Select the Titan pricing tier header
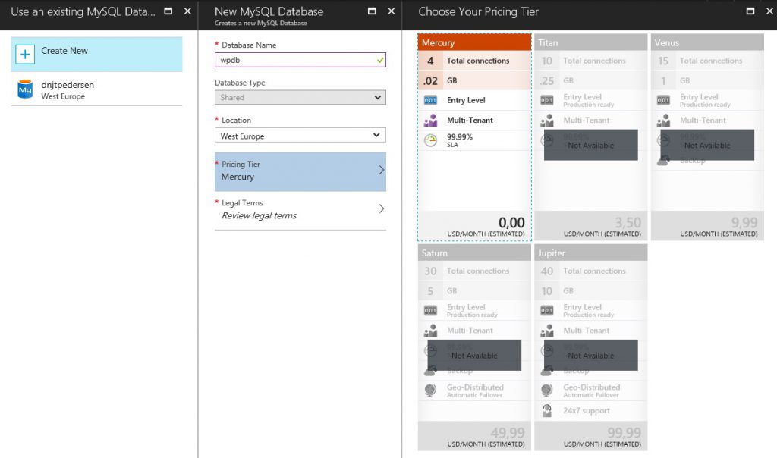Image resolution: width=777 pixels, height=458 pixels. [x=590, y=42]
